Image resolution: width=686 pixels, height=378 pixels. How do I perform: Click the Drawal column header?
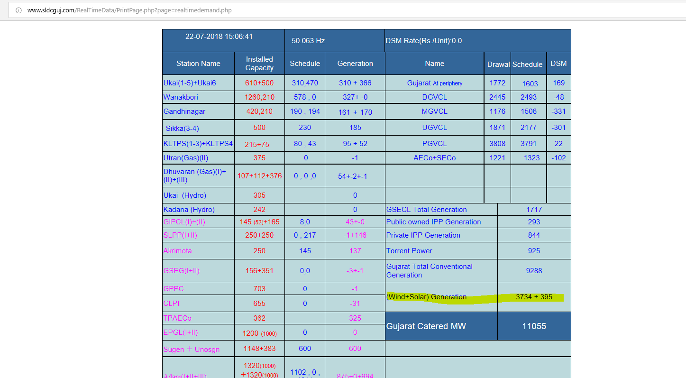tap(498, 65)
